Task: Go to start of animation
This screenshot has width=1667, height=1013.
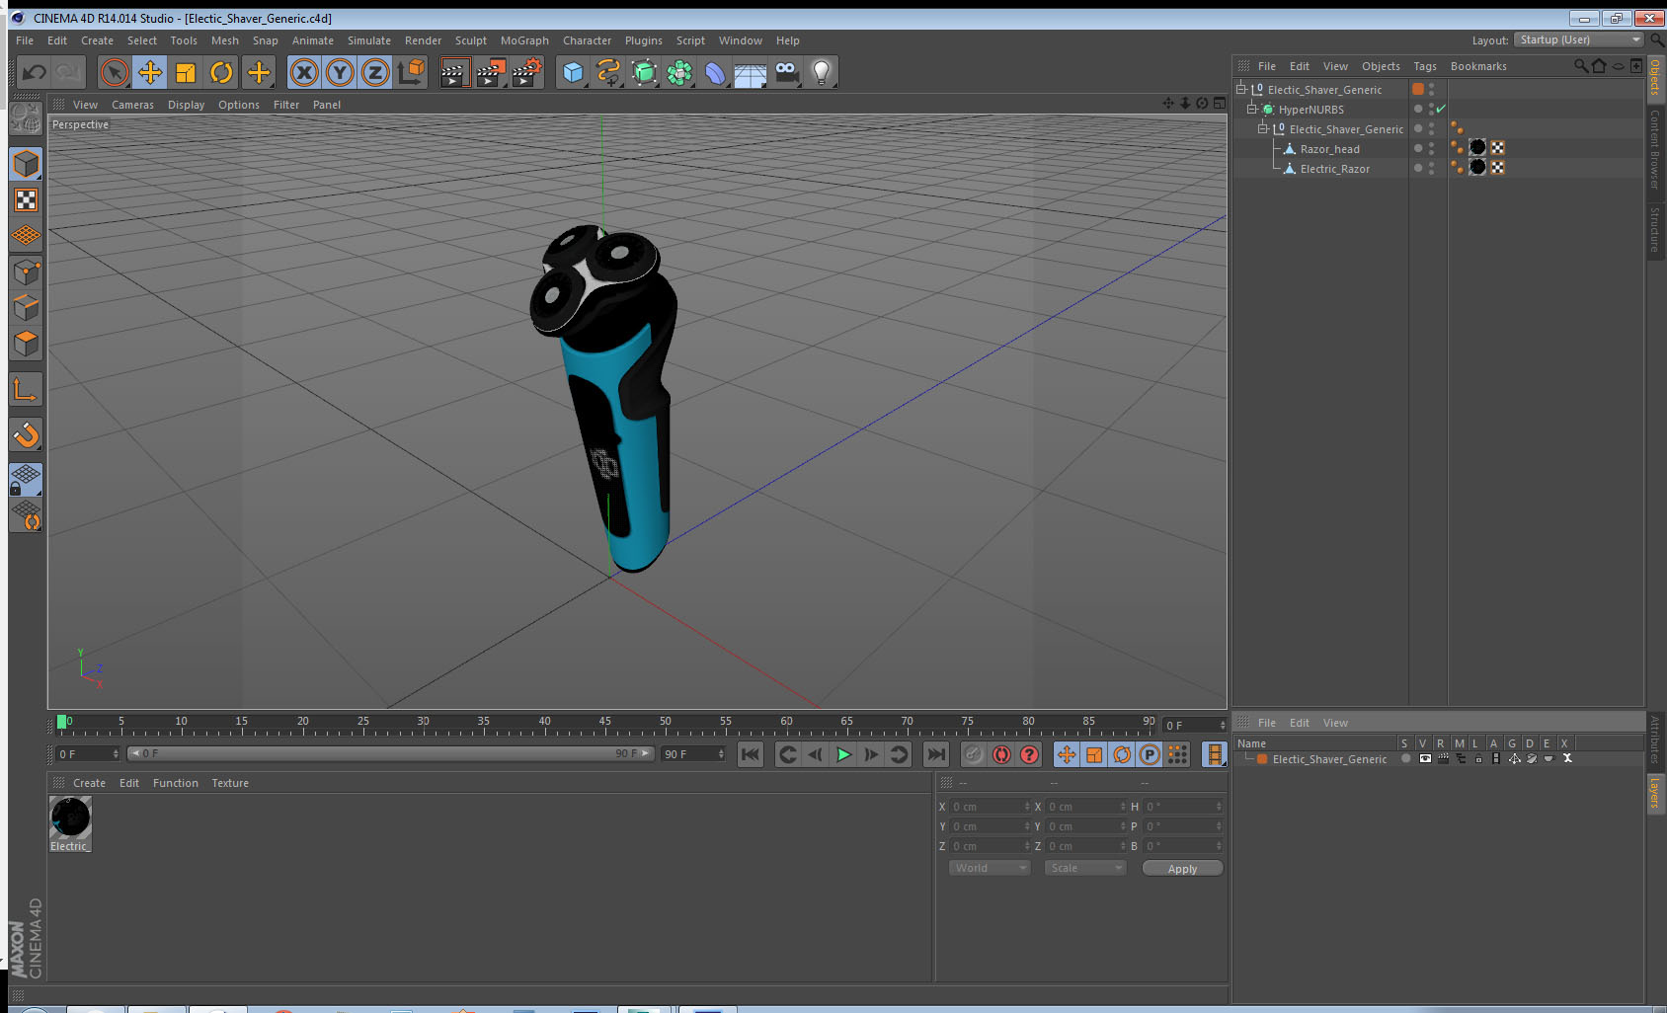Action: pos(751,754)
